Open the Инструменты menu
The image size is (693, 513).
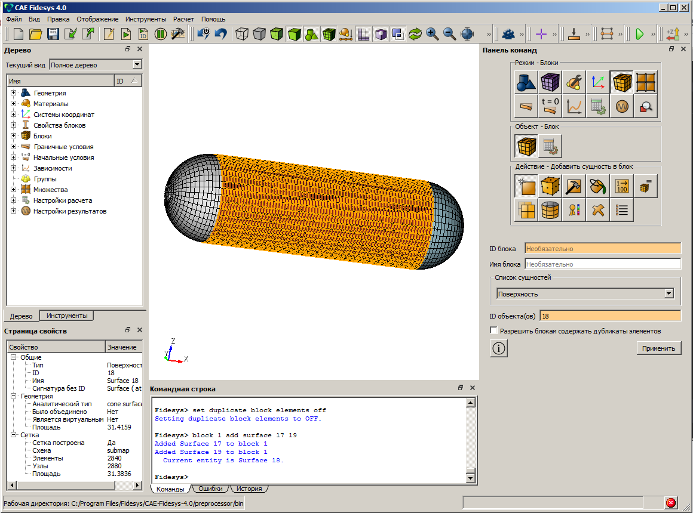point(145,19)
